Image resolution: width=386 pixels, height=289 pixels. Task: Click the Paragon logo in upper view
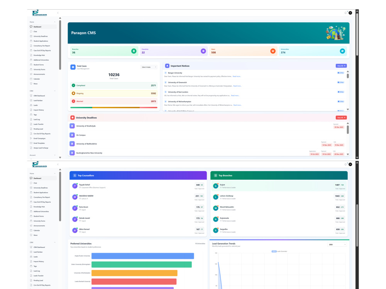(x=39, y=13)
